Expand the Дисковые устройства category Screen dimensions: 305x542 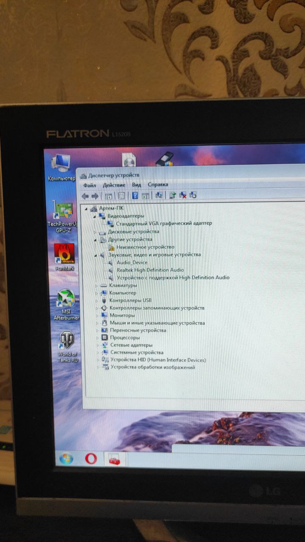[95, 232]
